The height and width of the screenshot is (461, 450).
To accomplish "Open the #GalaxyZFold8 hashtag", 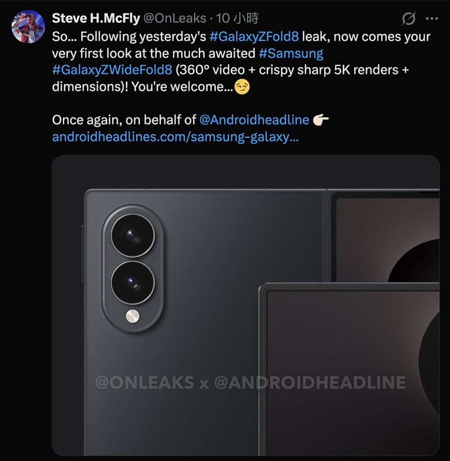I will click(x=254, y=36).
